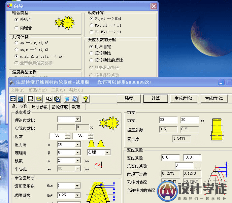Click the 总变位系数 input field
This screenshot has height=203, width=232.
pos(184,166)
